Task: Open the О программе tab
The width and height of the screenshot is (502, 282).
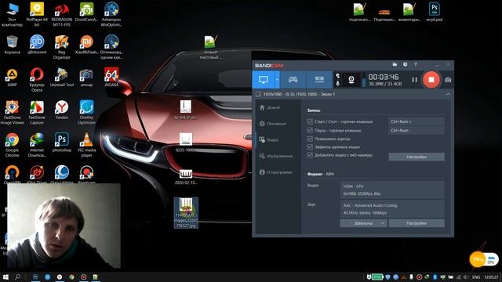Action: [x=277, y=172]
